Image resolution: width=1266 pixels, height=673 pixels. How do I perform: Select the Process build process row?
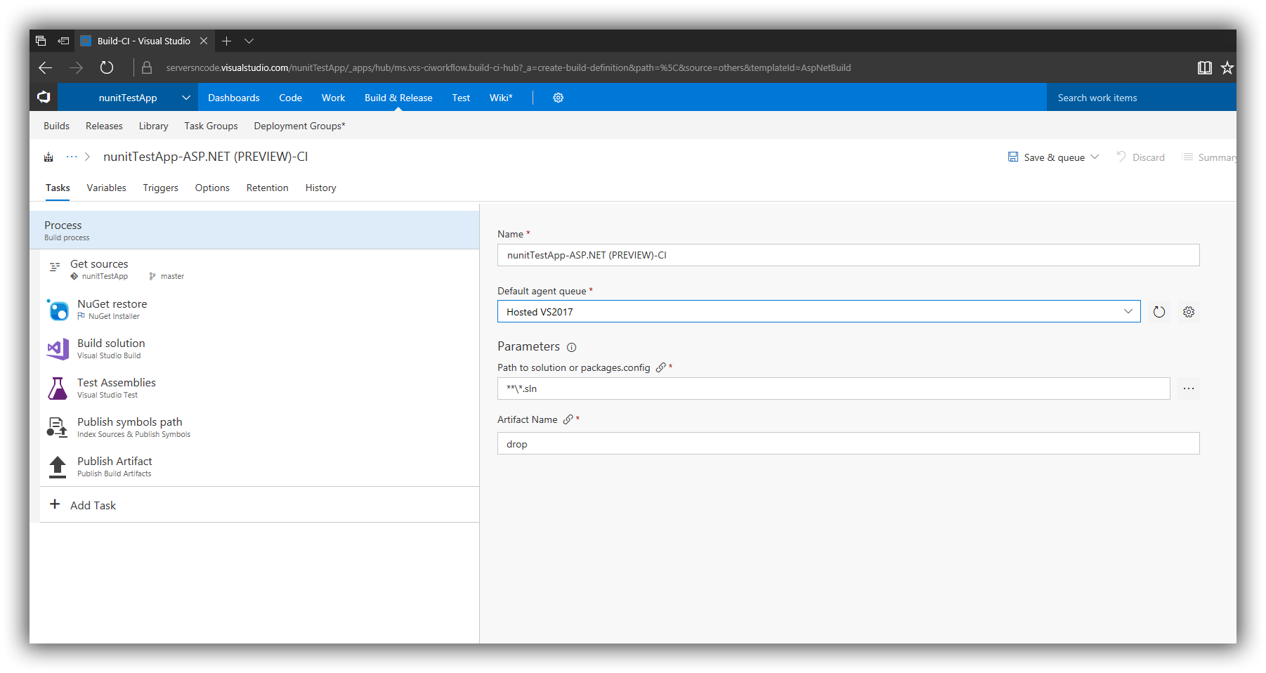click(x=254, y=230)
